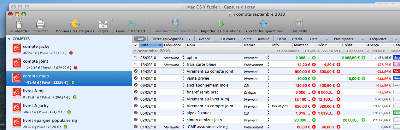400x130 pixels.
Task: Select the Débit filter
Action: coord(282,39)
